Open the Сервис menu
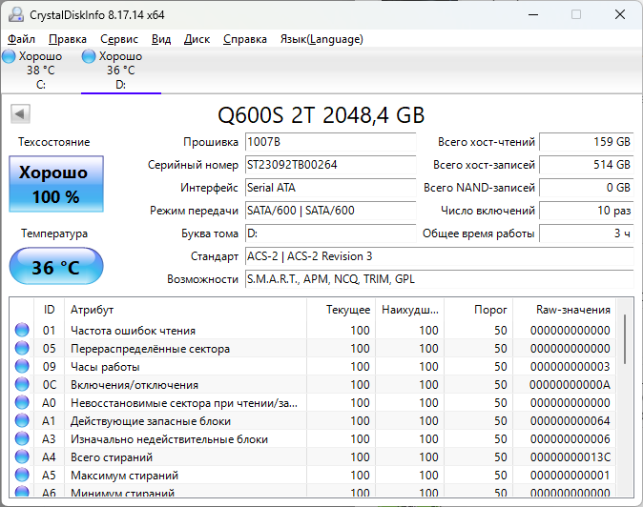Screen dimensions: 643x507 [x=119, y=39]
